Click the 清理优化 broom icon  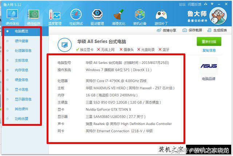tap(118, 17)
